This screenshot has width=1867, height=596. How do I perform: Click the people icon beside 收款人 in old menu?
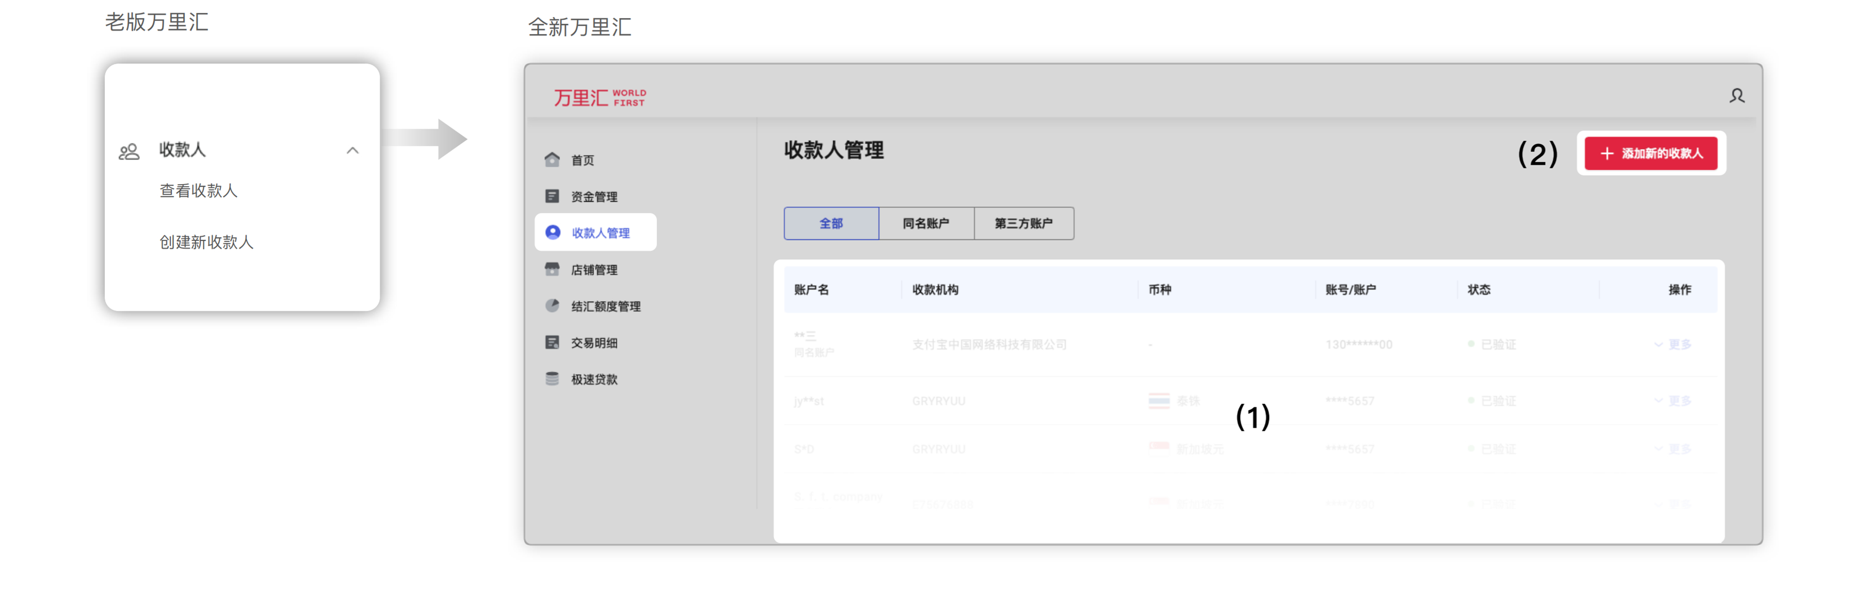129,152
